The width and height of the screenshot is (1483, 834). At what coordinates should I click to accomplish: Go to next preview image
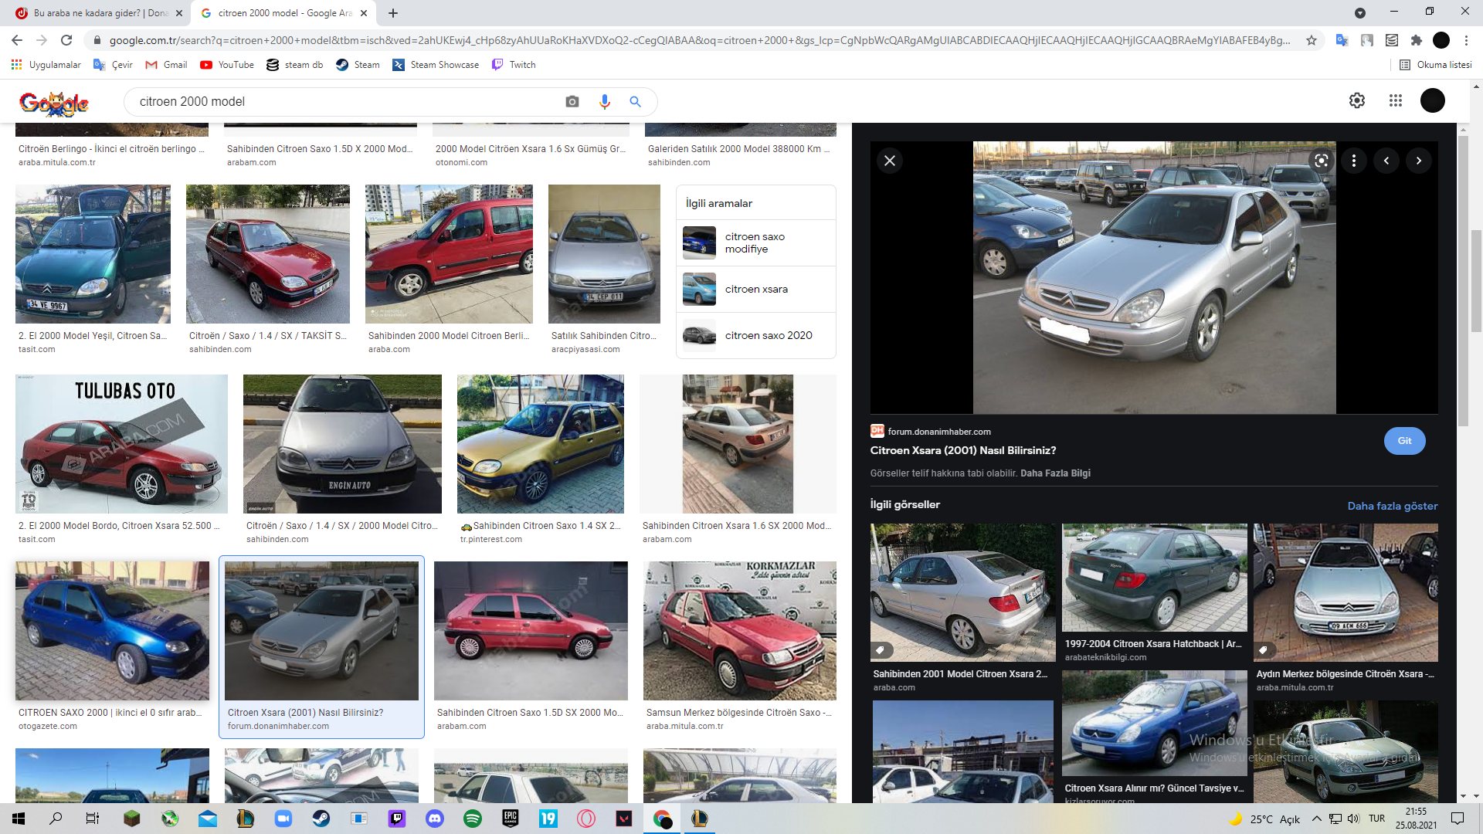click(1418, 161)
